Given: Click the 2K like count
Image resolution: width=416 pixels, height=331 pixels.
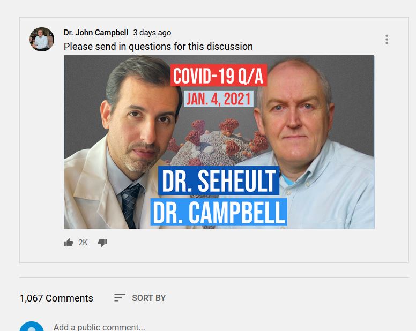Looking at the screenshot, I should (x=83, y=243).
